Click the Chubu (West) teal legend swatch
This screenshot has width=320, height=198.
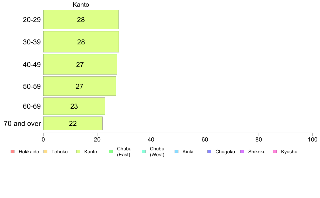144,151
